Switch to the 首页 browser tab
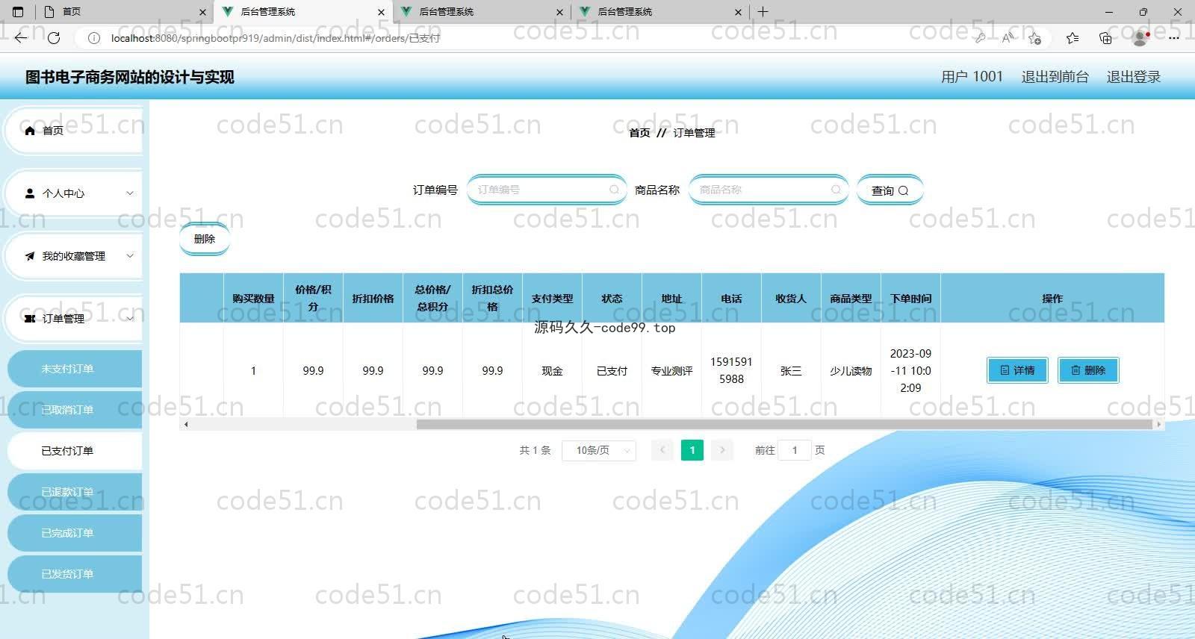Screen dimensions: 1195x639 (x=124, y=12)
